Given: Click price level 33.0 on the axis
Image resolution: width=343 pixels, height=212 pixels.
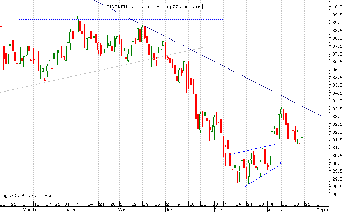Looking at the screenshot, I should (337, 117).
